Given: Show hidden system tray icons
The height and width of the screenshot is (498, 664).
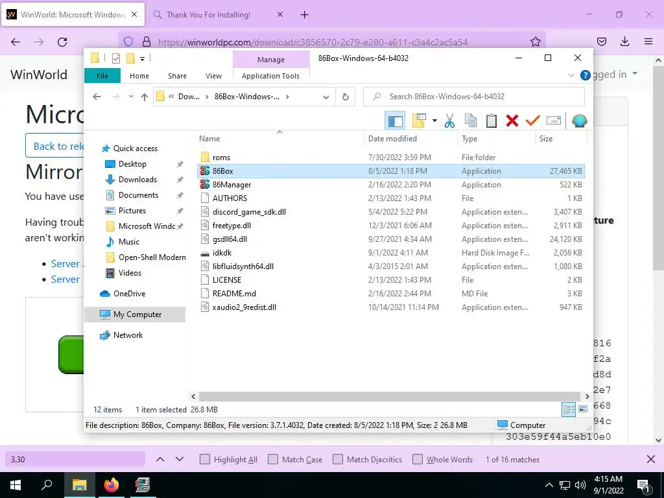Looking at the screenshot, I should coord(549,485).
